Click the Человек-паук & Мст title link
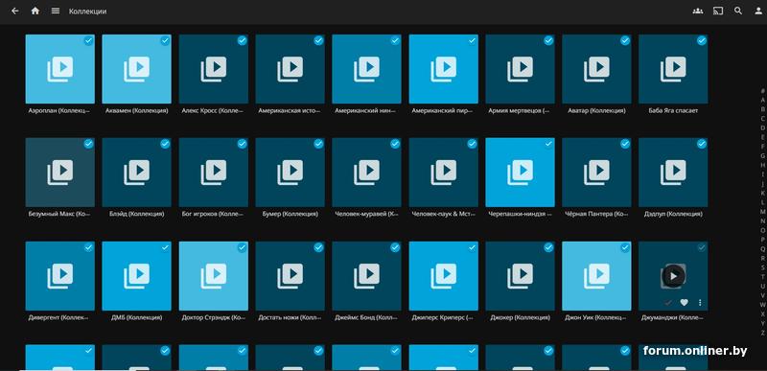767x371 pixels. click(x=443, y=214)
